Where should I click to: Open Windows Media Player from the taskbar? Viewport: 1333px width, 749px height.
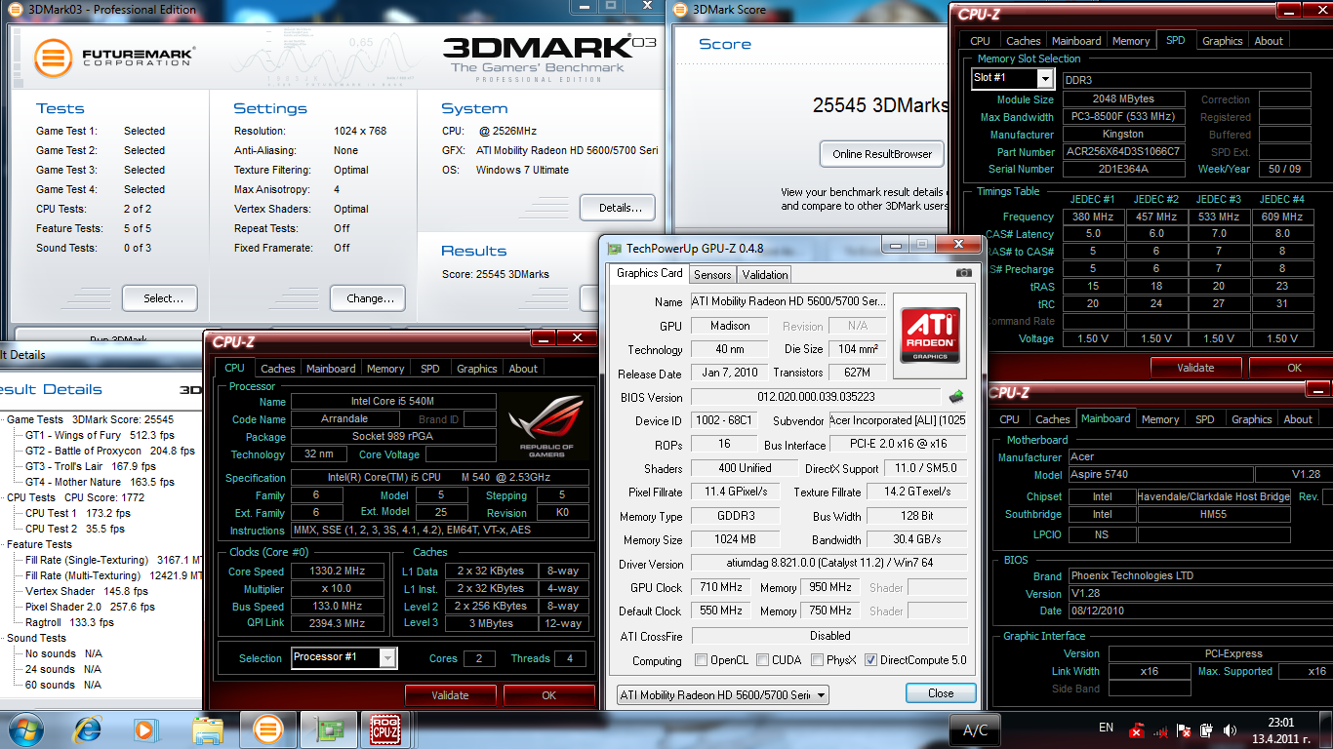[145, 729]
